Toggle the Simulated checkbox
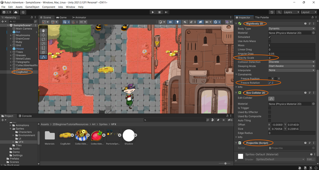 pyautogui.click(x=270, y=37)
